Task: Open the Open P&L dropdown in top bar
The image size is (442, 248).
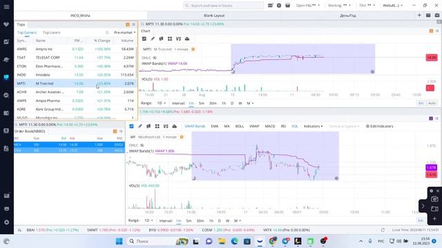Action: pos(308,6)
